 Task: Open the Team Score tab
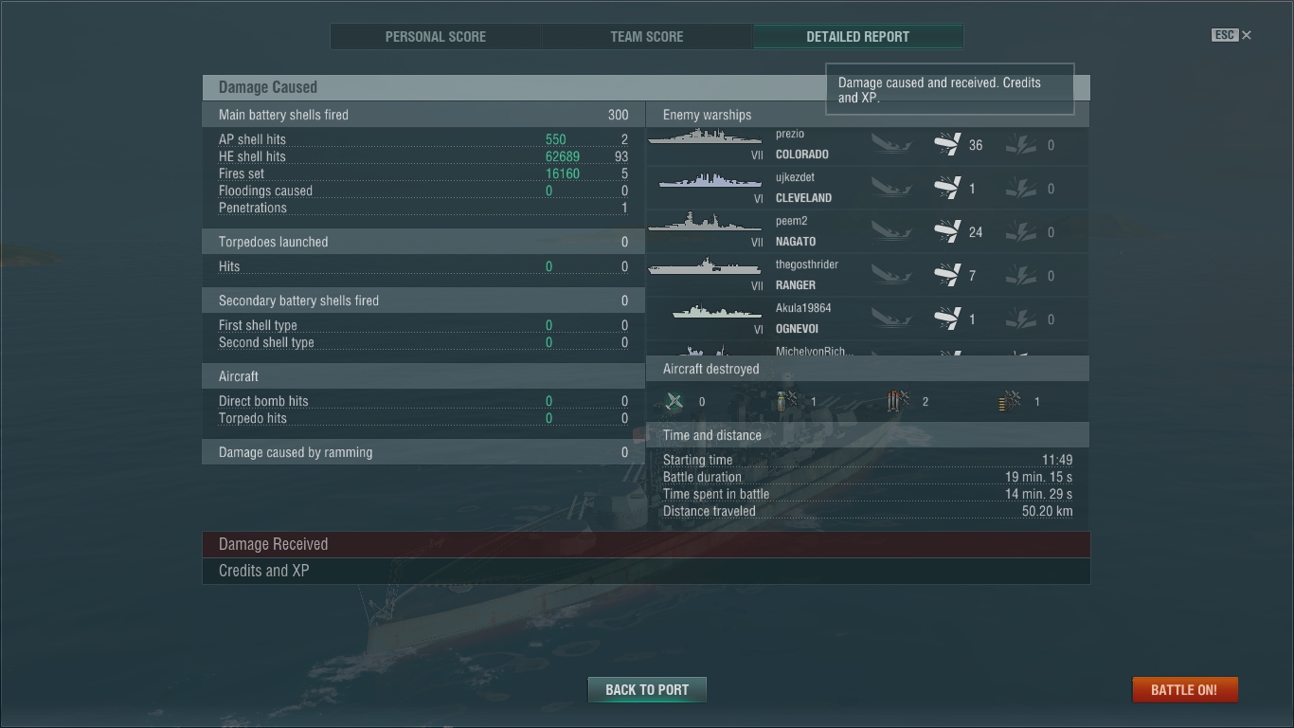[647, 37]
